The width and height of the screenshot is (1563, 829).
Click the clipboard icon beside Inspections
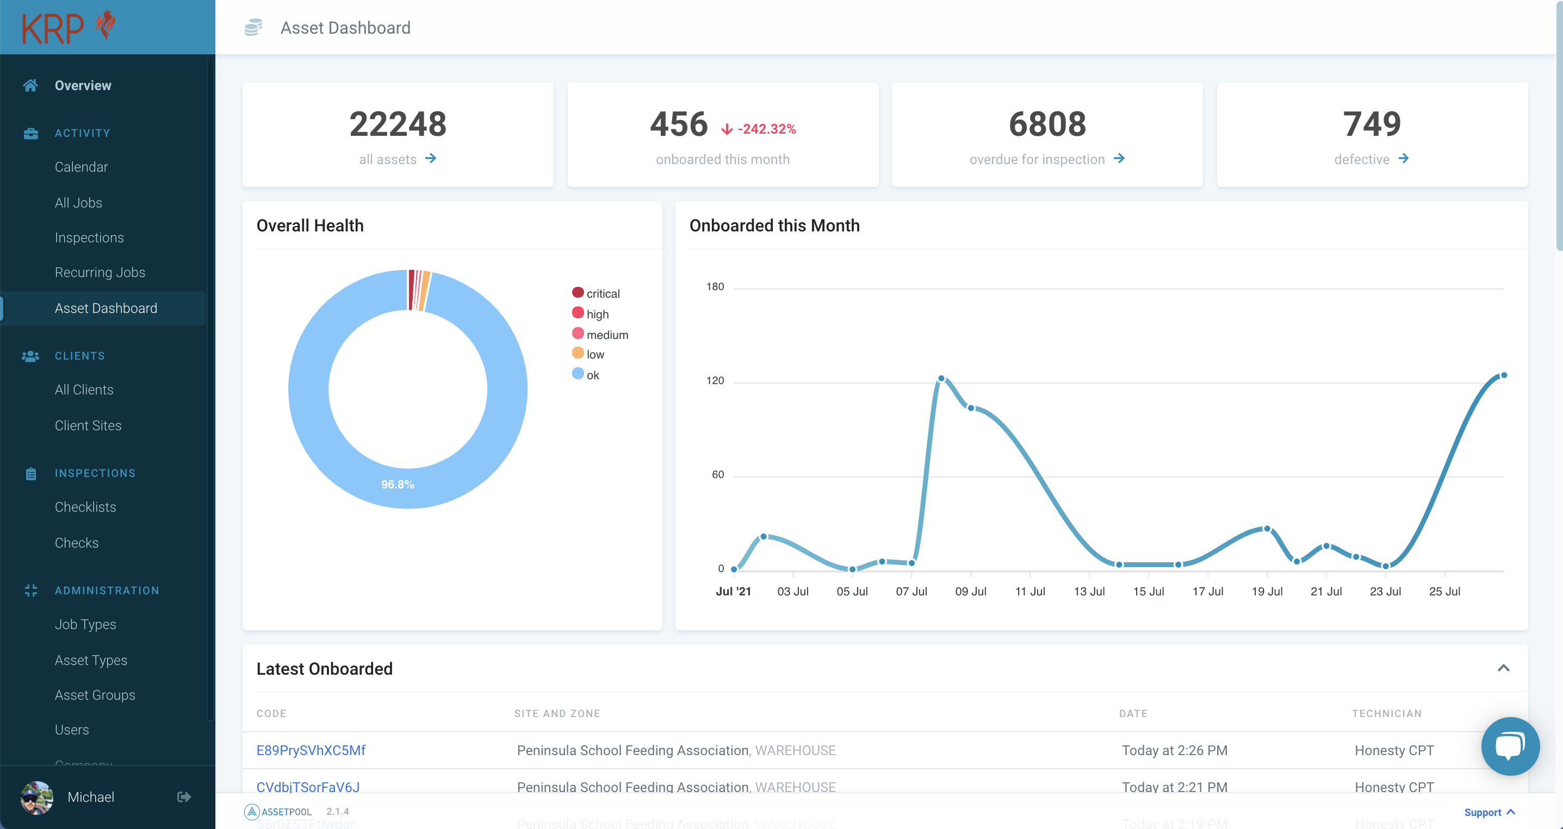(30, 474)
